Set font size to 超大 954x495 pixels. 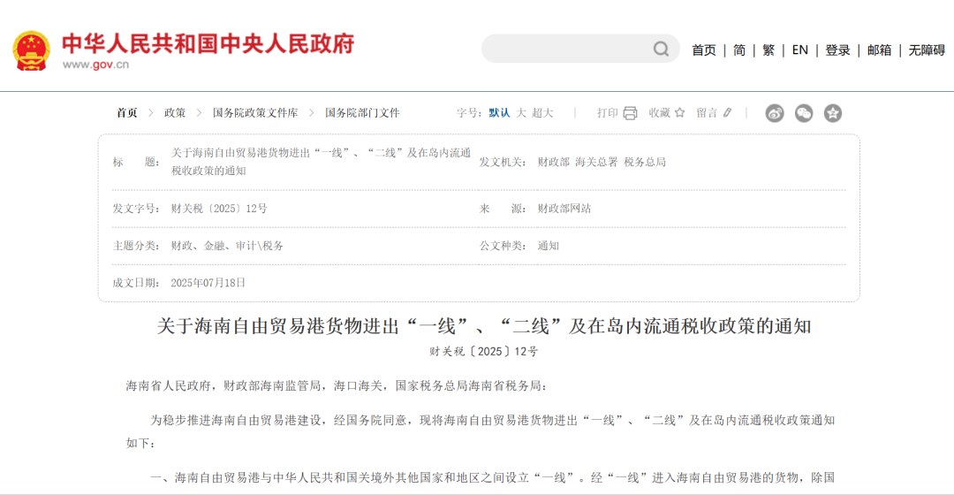click(x=542, y=112)
